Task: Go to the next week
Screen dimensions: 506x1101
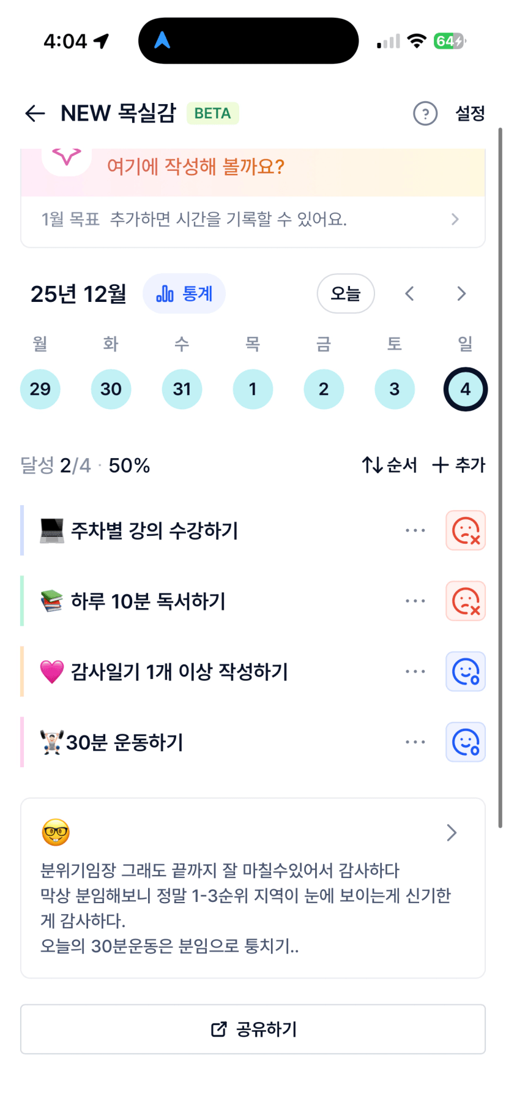Action: pos(461,294)
